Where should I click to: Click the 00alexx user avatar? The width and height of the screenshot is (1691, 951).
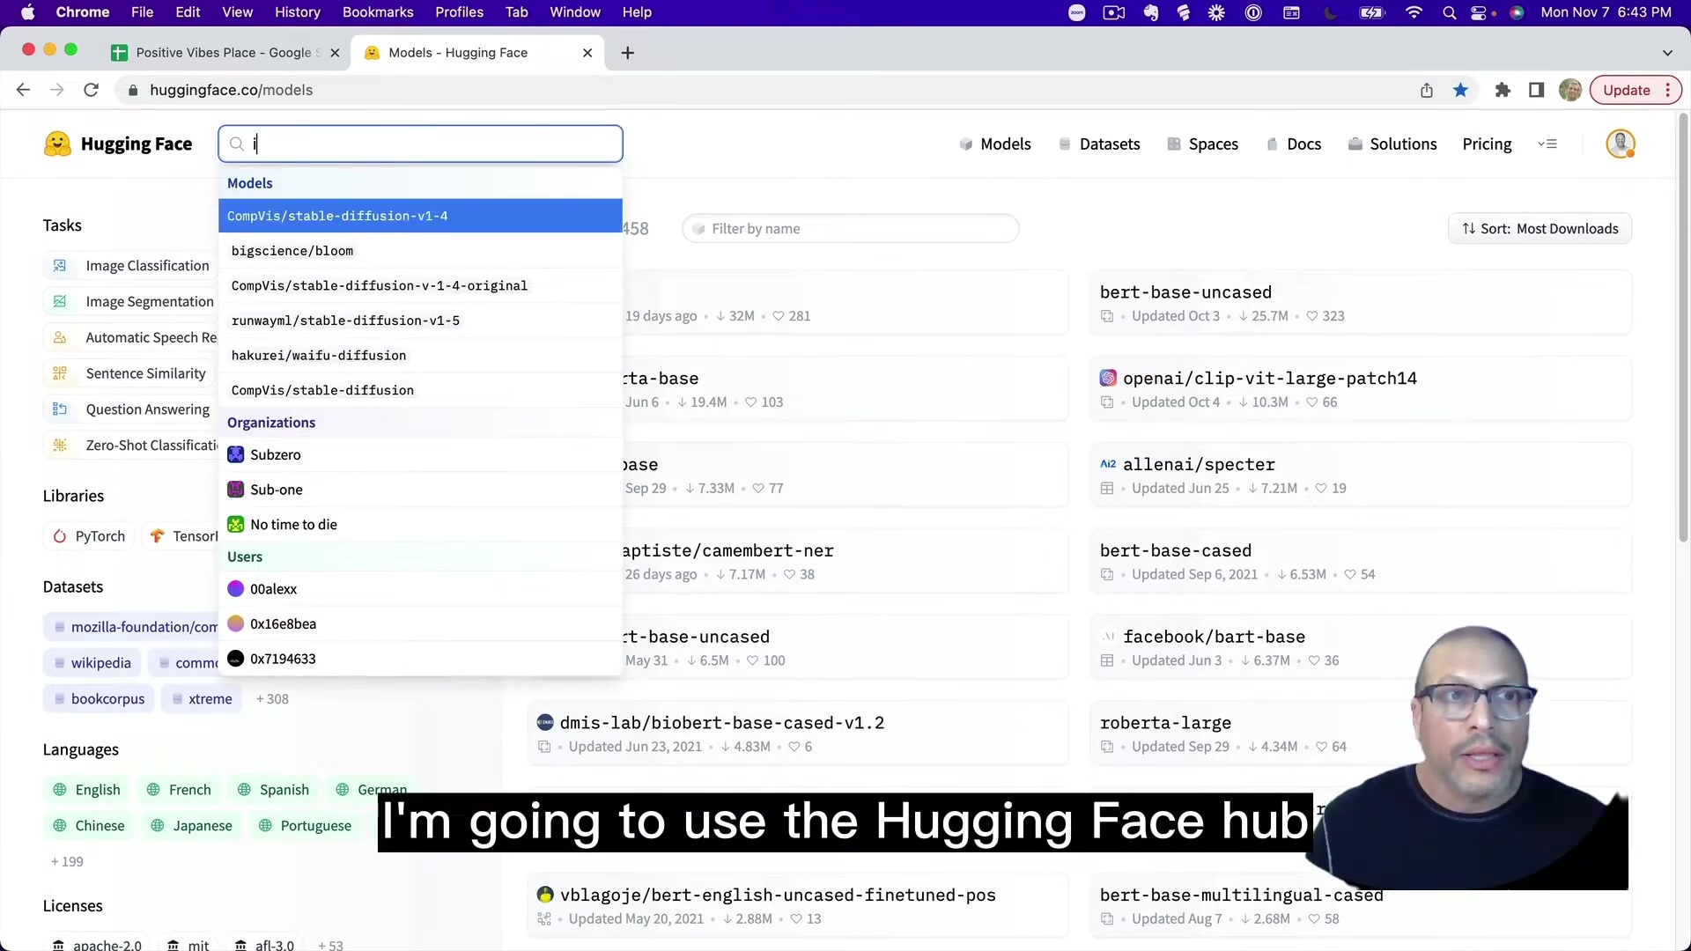[235, 589]
